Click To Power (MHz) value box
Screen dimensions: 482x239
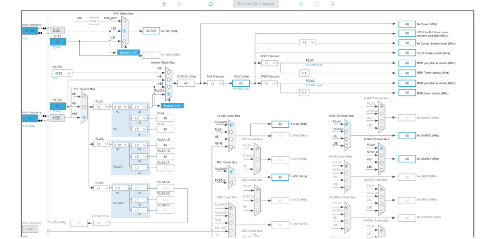407,24
